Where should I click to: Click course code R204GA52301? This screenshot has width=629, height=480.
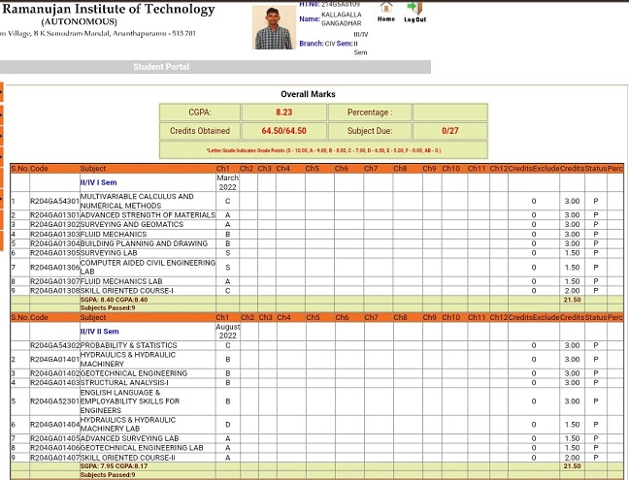click(x=55, y=401)
